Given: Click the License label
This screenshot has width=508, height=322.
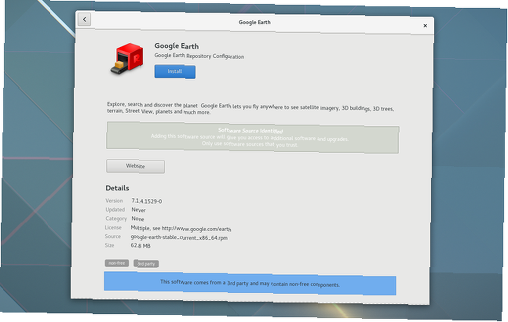Looking at the screenshot, I should pos(113,228).
